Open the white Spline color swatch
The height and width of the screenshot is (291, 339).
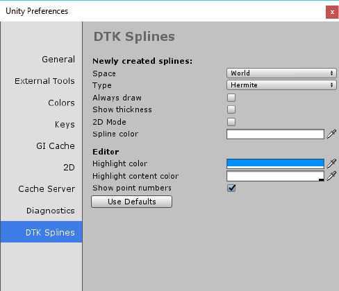pyautogui.click(x=275, y=134)
